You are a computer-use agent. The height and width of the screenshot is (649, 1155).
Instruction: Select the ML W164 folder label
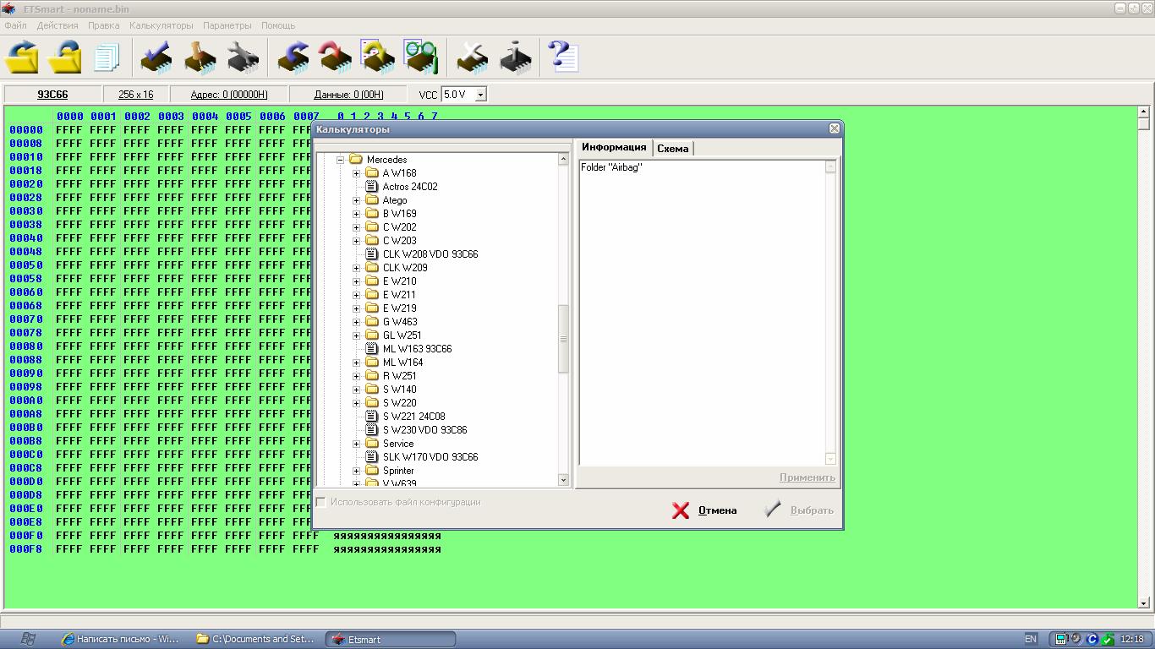click(x=402, y=363)
